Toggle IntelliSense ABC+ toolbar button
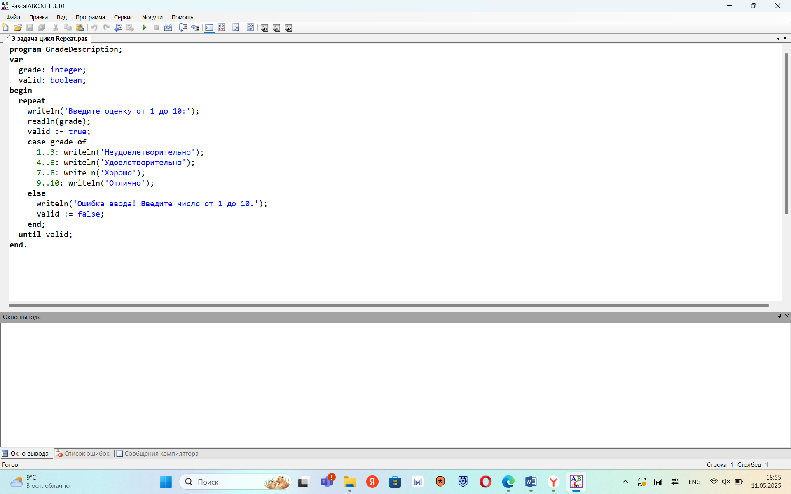This screenshot has height=494, width=791. click(222, 28)
